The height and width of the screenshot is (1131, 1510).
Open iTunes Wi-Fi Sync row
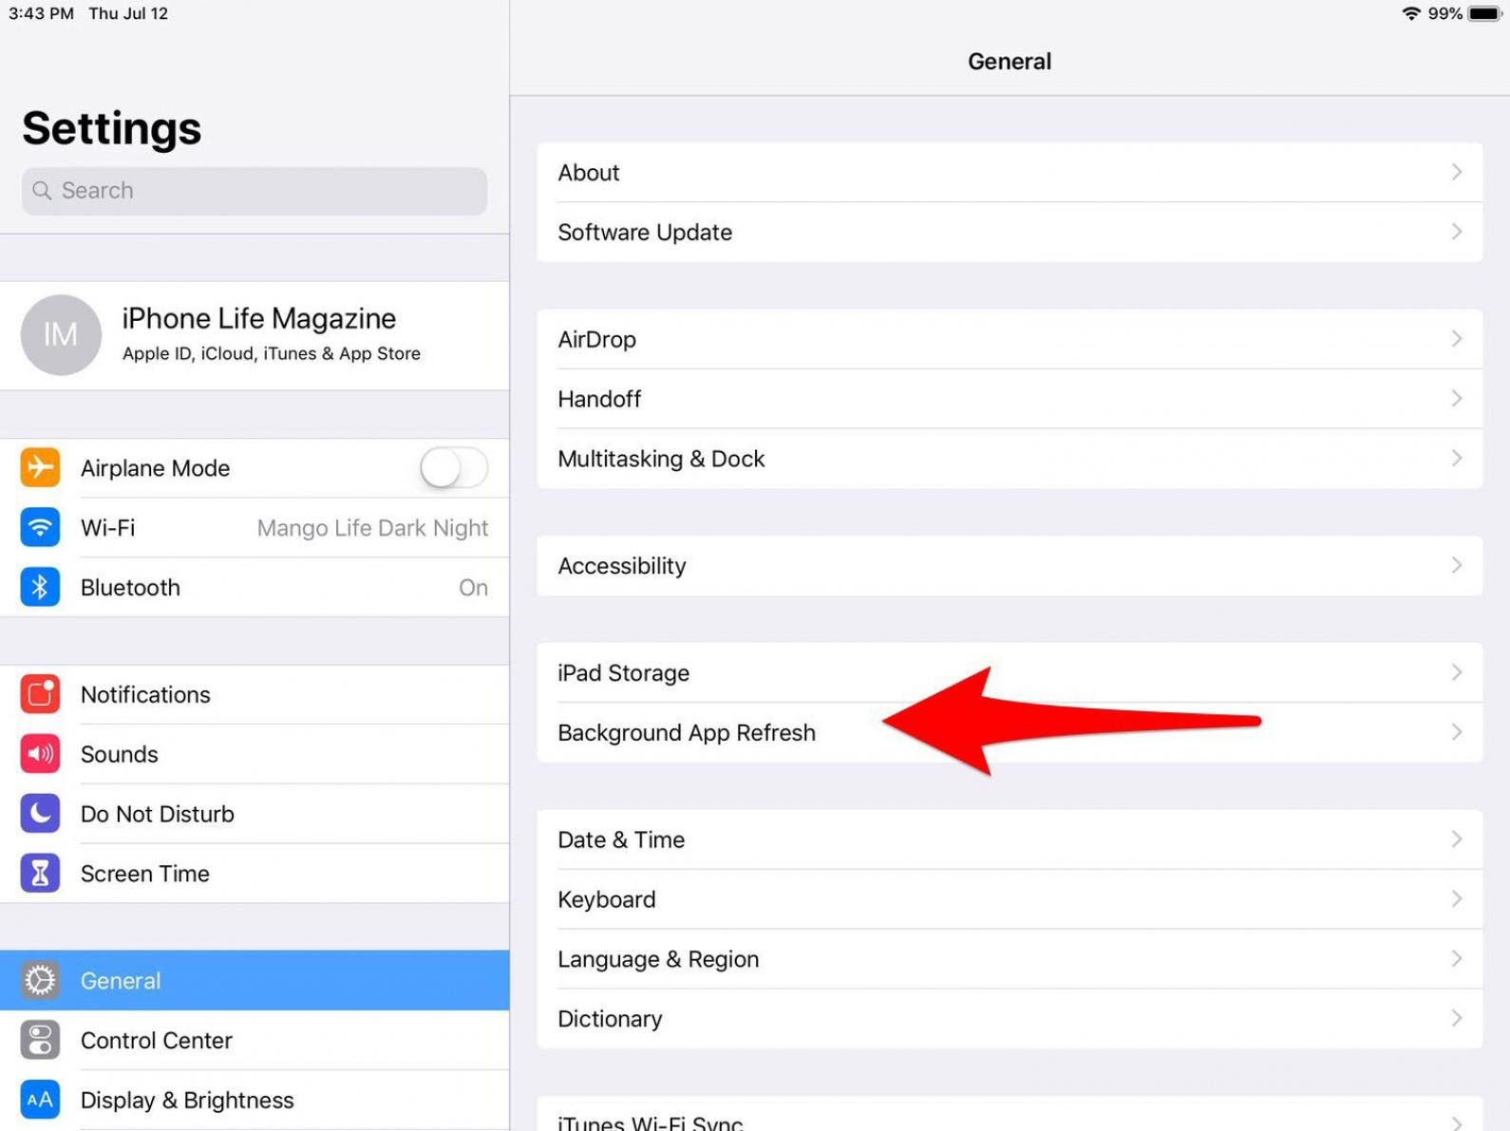tap(1010, 1114)
